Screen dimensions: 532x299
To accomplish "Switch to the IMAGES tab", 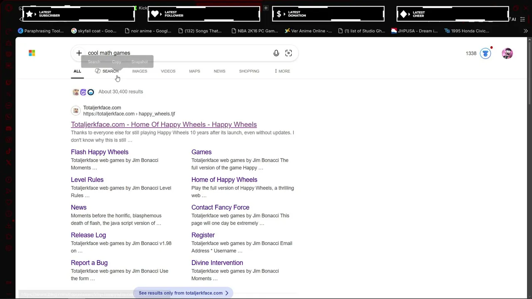I will 140,71.
